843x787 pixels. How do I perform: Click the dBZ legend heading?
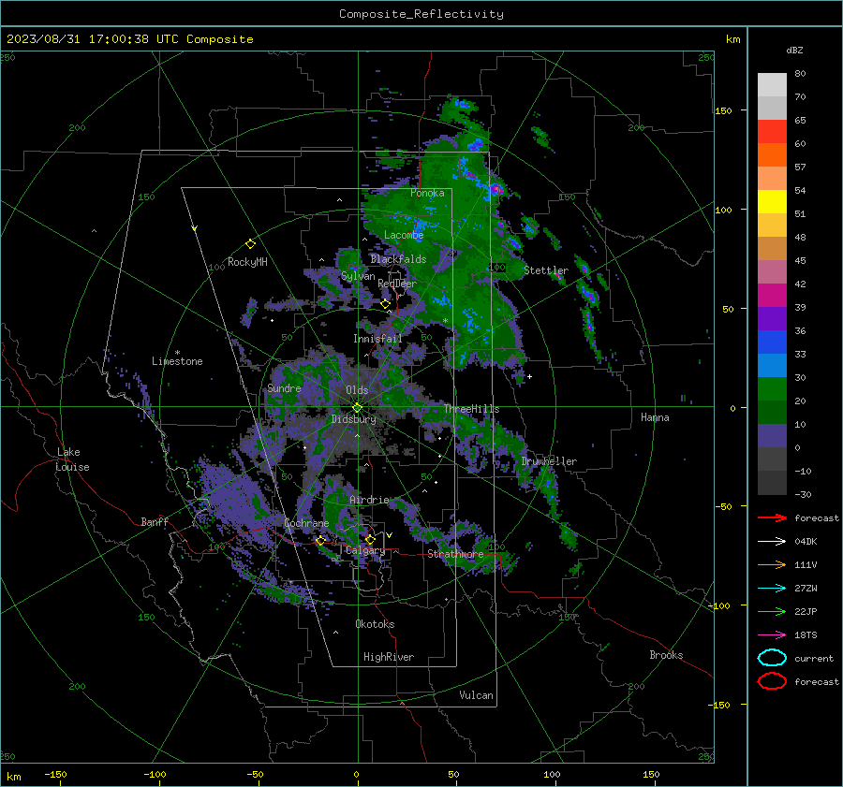(794, 51)
